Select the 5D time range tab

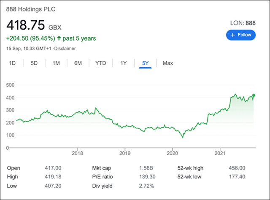(34, 63)
